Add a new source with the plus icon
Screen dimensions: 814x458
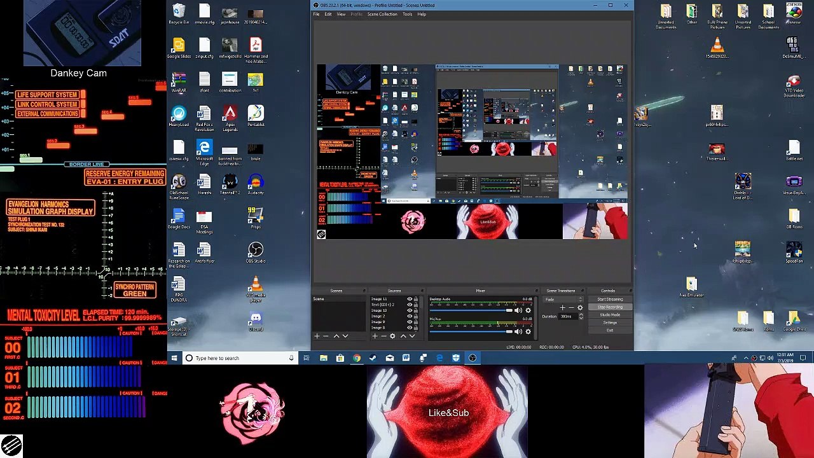click(x=375, y=336)
